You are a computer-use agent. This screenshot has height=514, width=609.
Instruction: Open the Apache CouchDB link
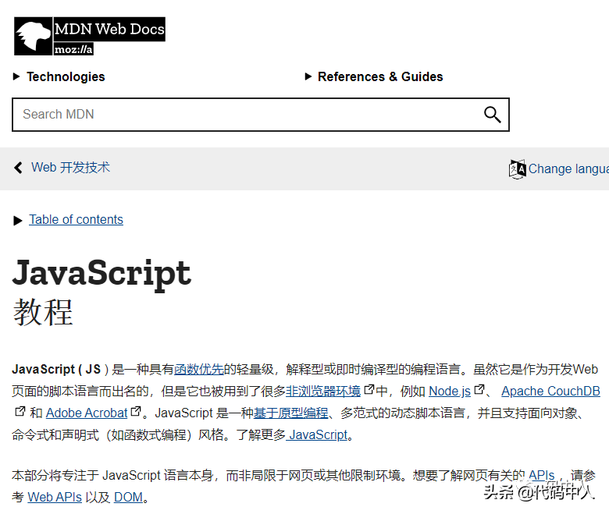[550, 391]
